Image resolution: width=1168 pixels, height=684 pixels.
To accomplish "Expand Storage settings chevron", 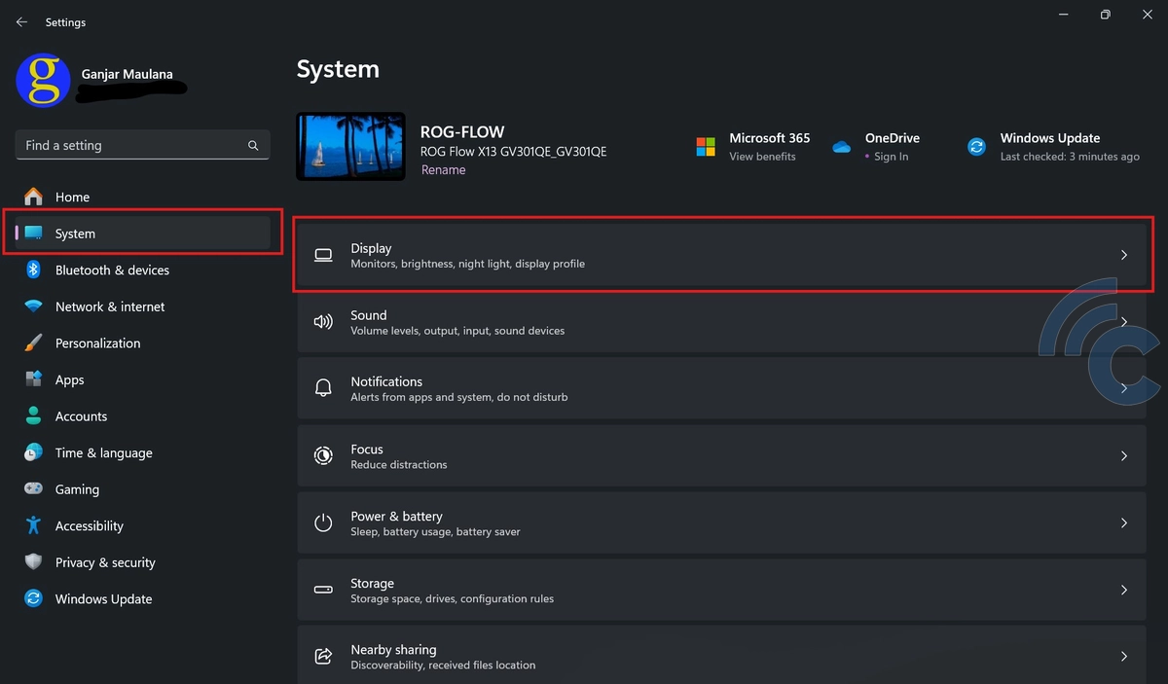I will pos(1123,590).
